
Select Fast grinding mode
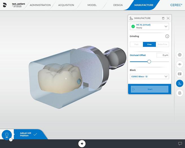point(136,44)
